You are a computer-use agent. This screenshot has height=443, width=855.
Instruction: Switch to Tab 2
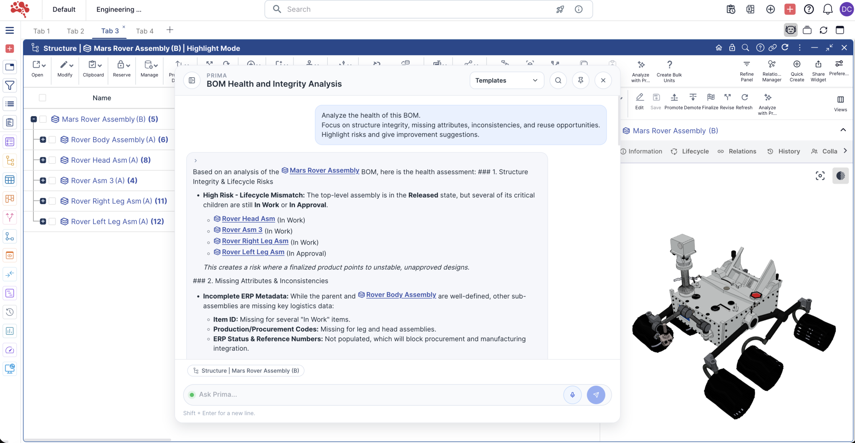[x=75, y=31]
